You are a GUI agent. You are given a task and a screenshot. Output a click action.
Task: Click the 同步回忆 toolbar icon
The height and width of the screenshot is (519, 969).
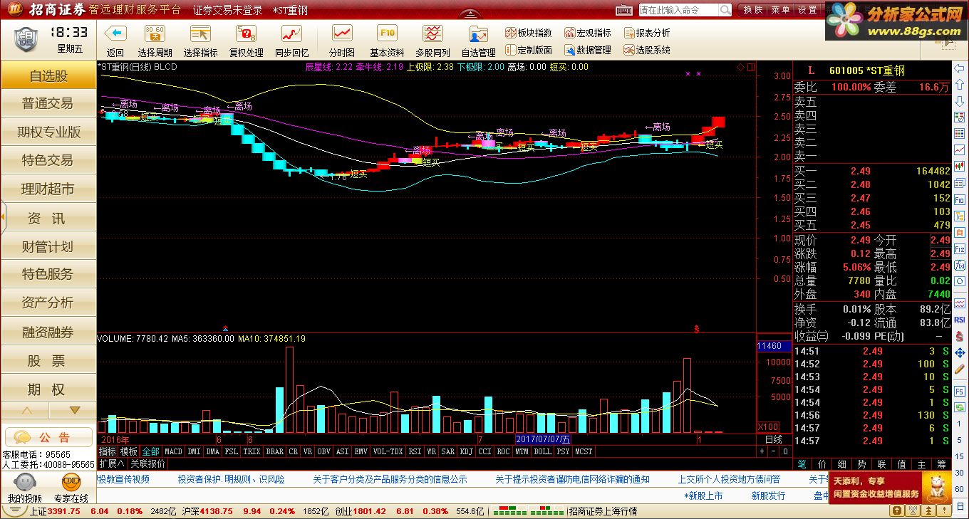[291, 33]
